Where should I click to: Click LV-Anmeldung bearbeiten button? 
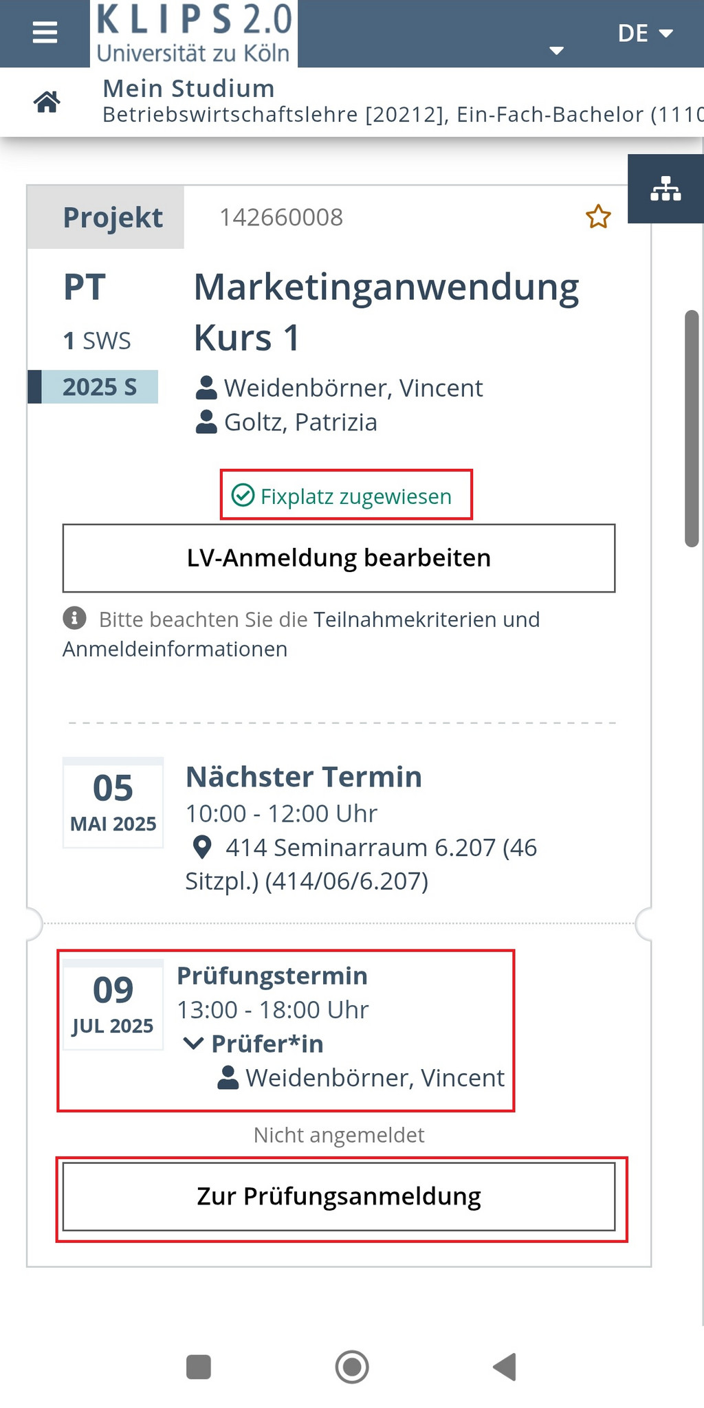tap(339, 558)
